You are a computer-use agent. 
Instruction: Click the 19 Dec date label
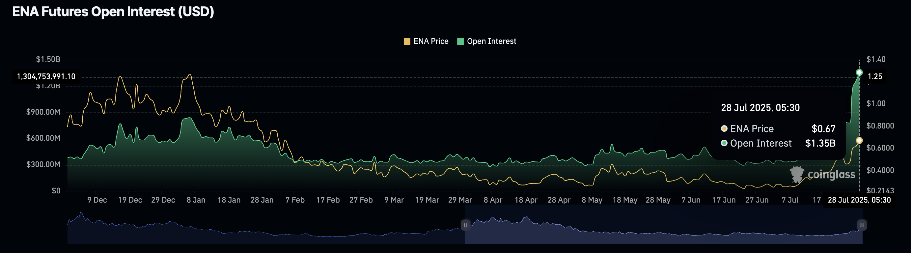point(130,200)
